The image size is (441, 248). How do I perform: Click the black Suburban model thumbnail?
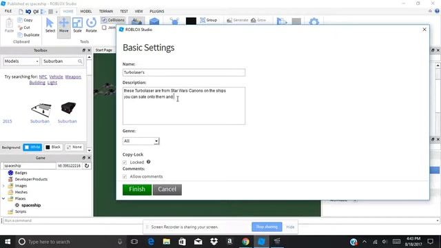click(68, 107)
